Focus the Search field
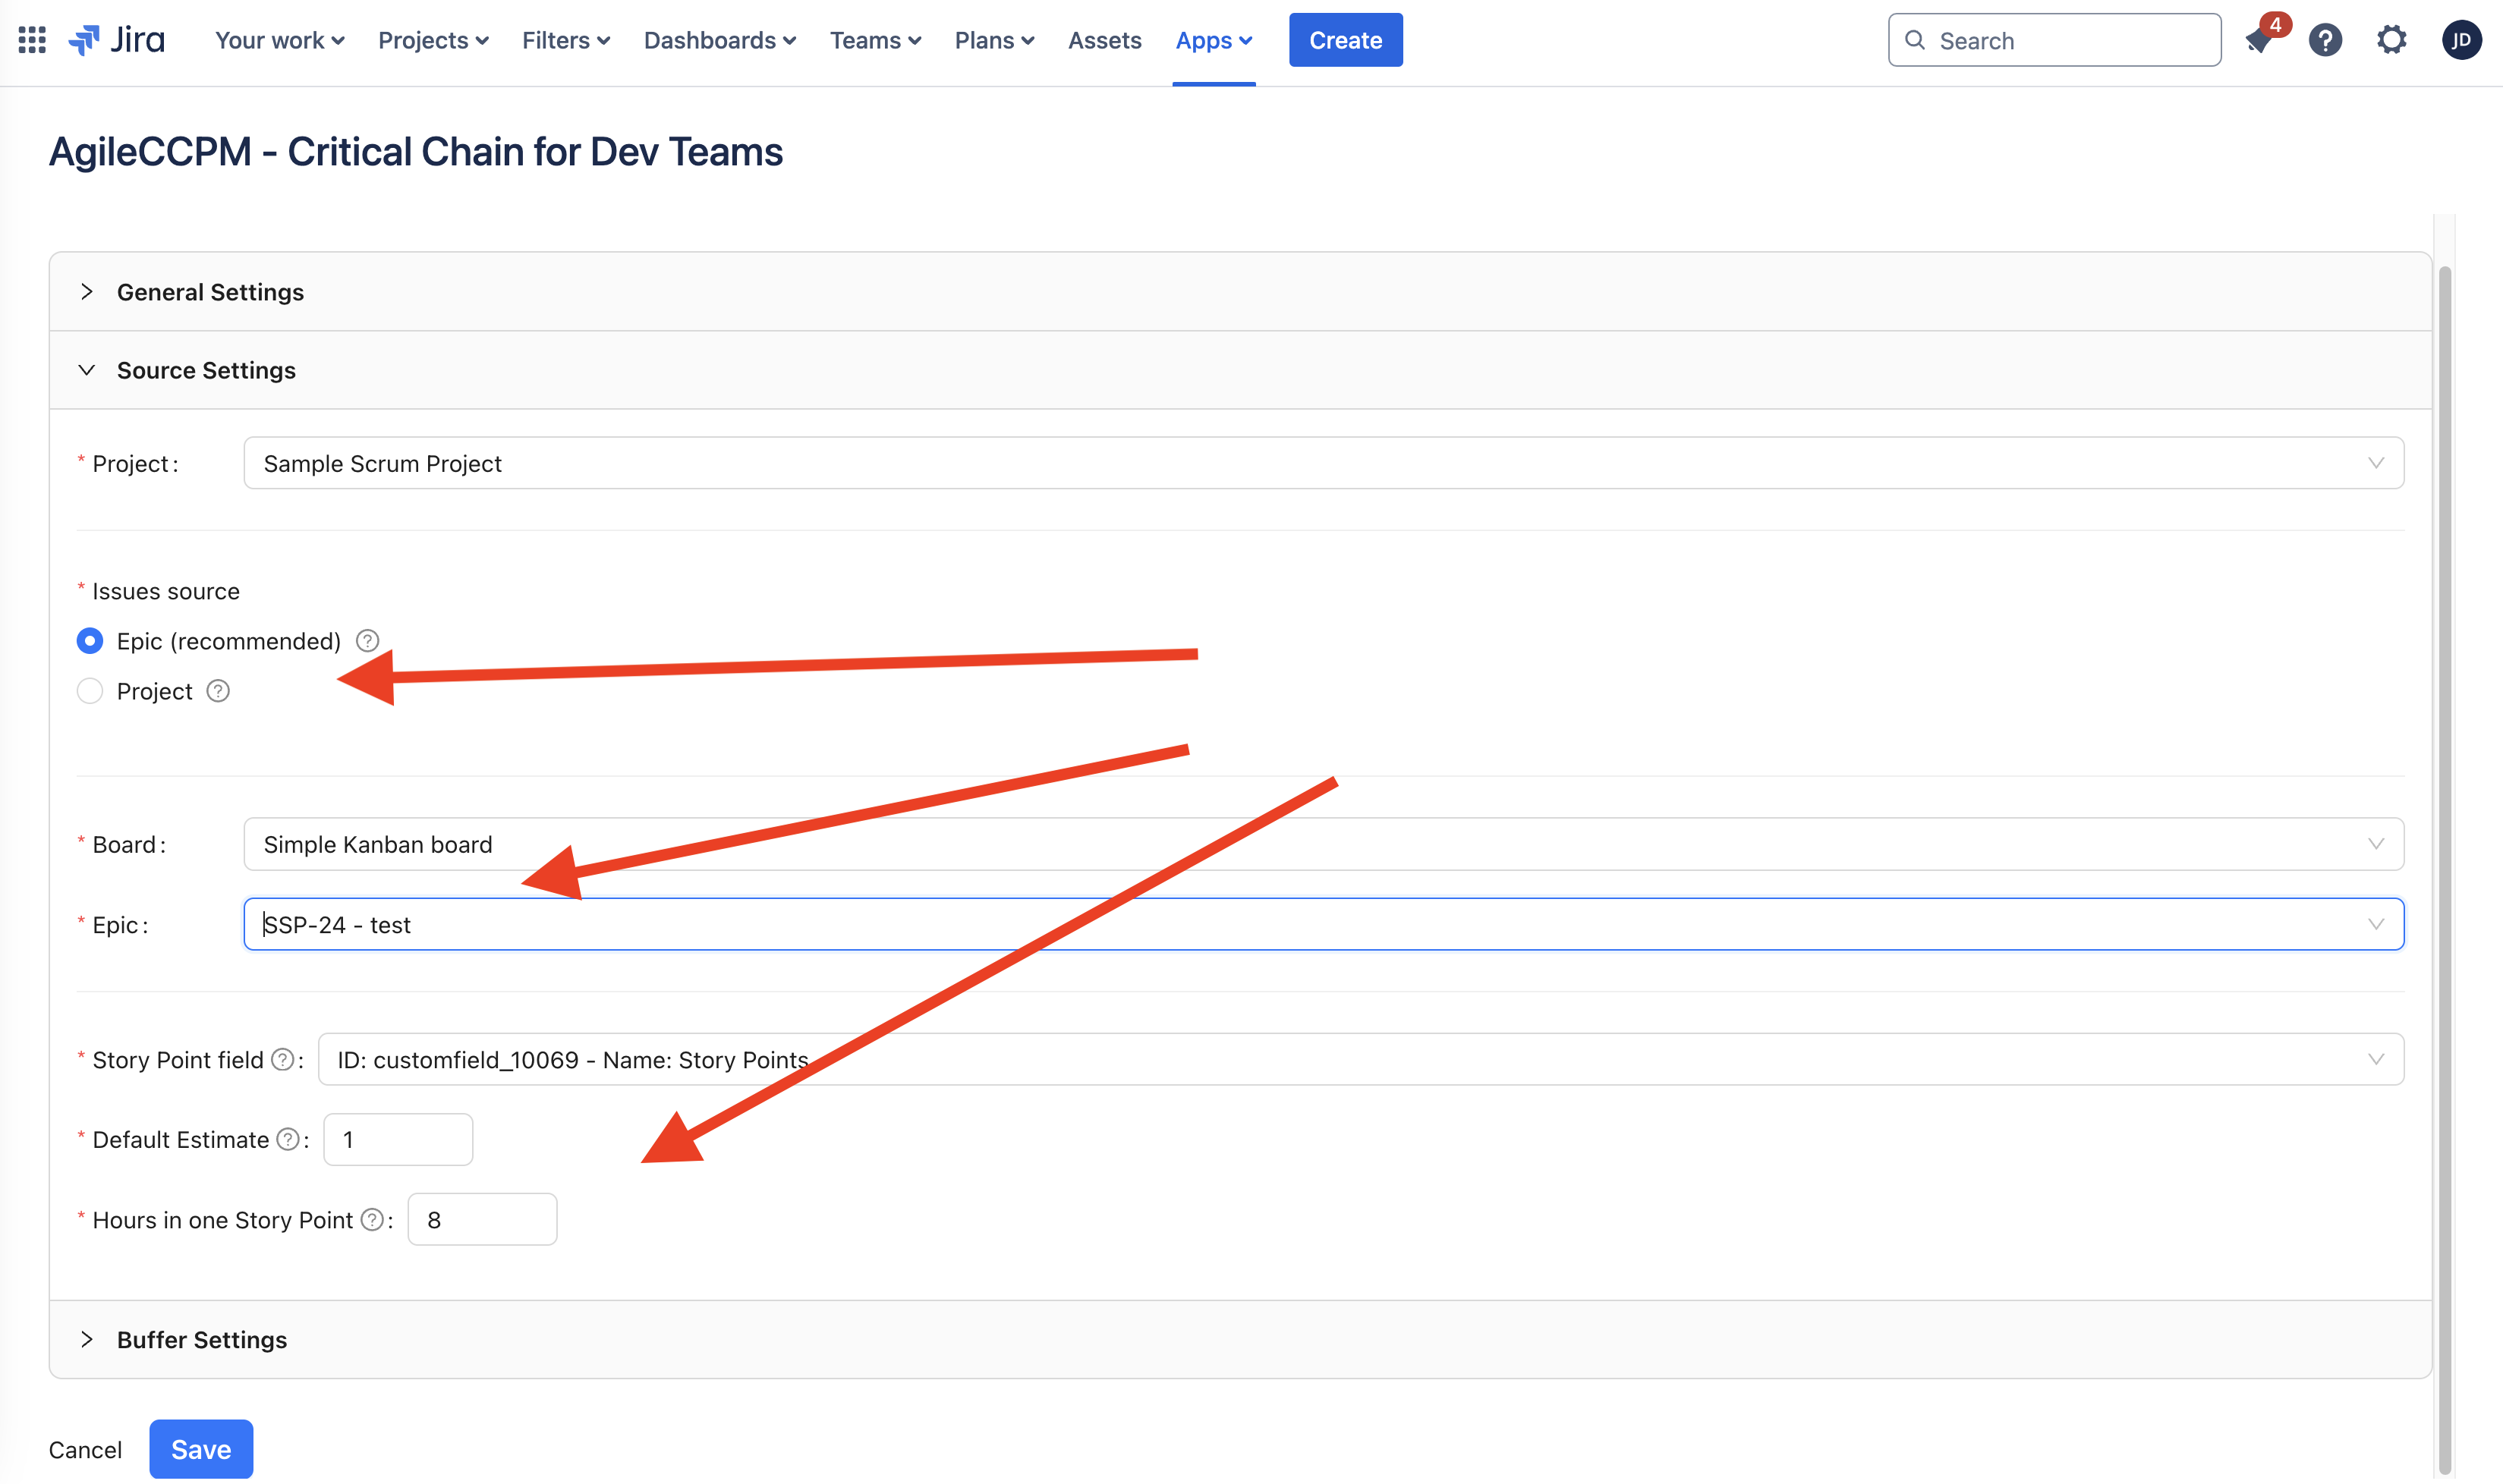Viewport: 2503px width, 1484px height. [x=2054, y=40]
